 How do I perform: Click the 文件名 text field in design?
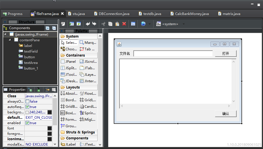point(173,53)
